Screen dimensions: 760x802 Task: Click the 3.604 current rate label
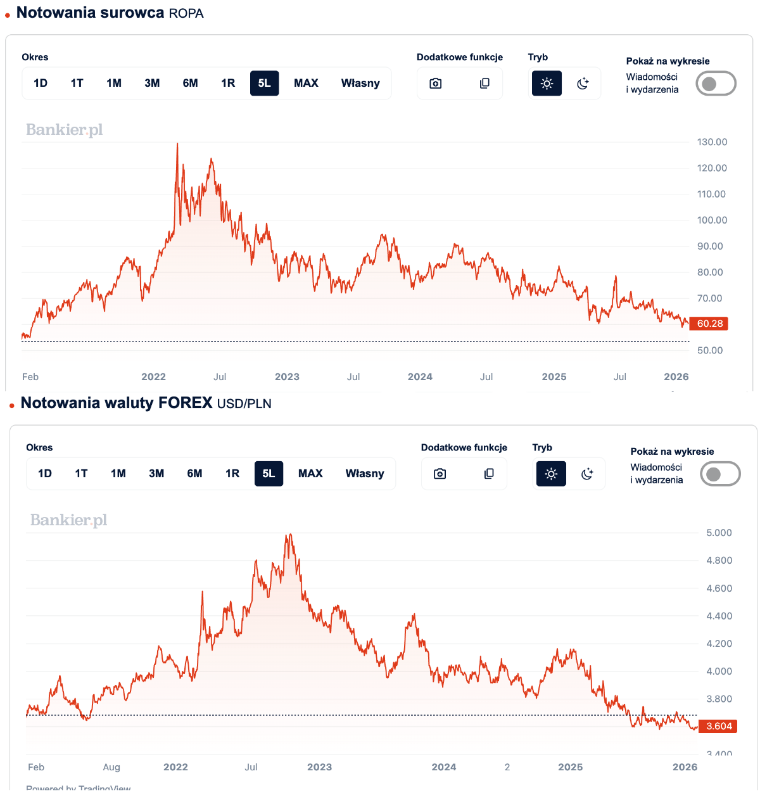pyautogui.click(x=719, y=727)
